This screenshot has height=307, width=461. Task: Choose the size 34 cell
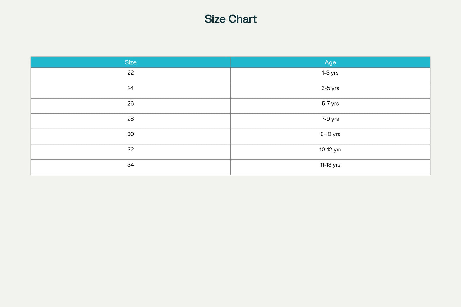coord(130,165)
